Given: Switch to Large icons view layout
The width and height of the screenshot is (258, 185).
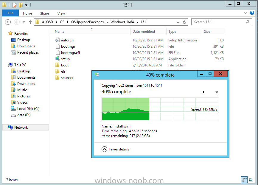Looking at the screenshot, I should [x=251, y=180].
